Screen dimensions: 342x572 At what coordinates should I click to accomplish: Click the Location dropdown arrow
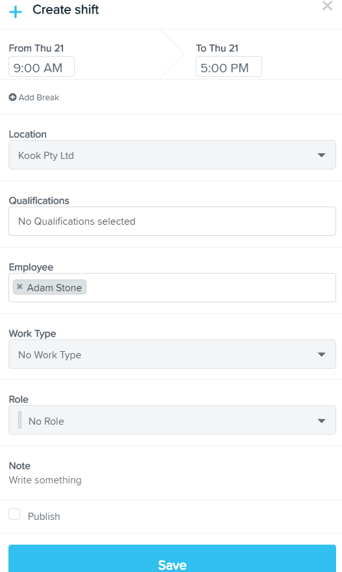[321, 155]
